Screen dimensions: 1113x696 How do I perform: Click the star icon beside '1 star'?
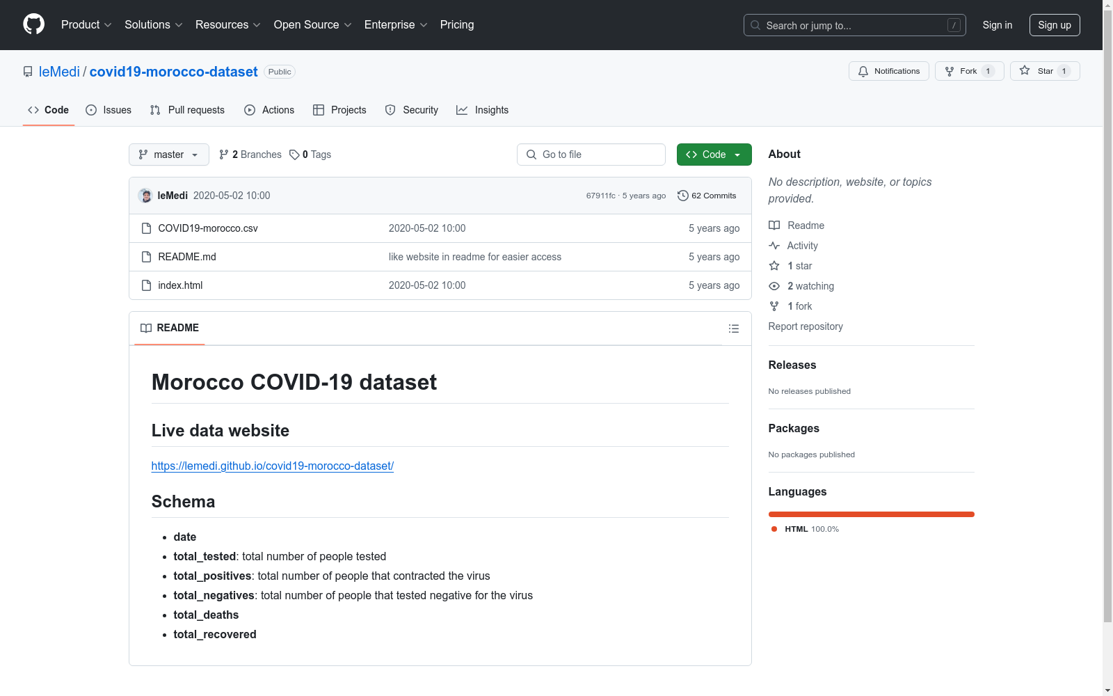tap(774, 266)
